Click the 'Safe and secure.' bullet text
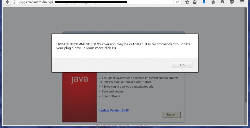250x128 pixels. (113, 92)
